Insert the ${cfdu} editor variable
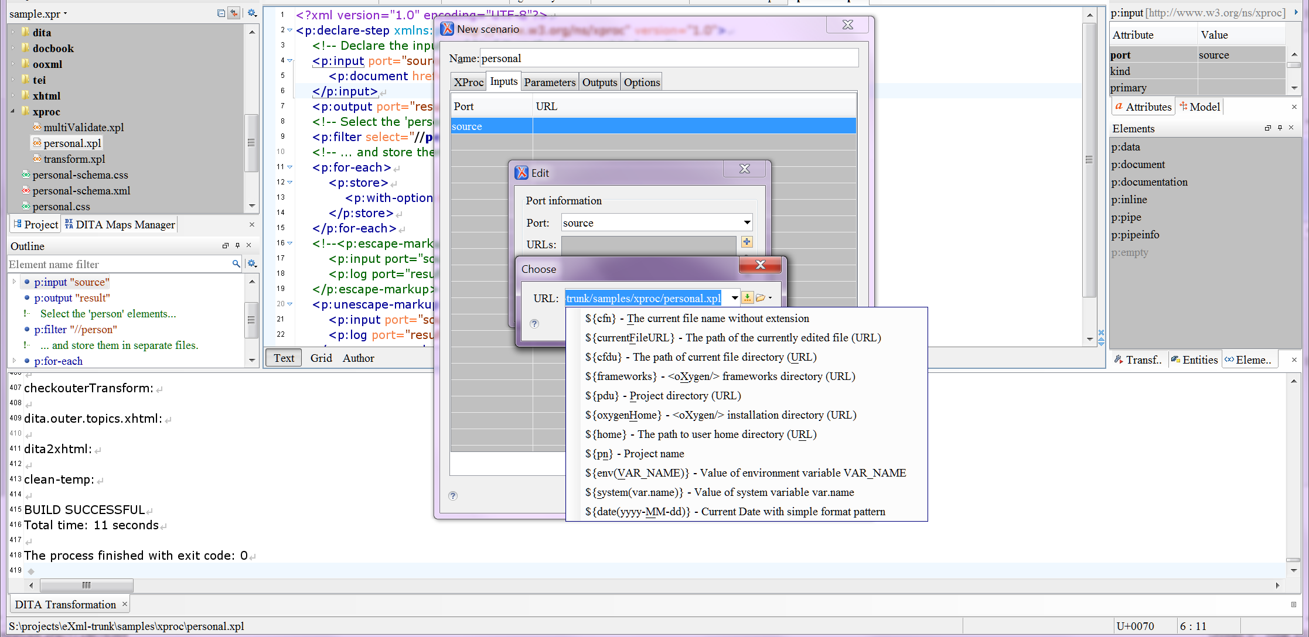Viewport: 1309px width, 637px height. click(746, 357)
